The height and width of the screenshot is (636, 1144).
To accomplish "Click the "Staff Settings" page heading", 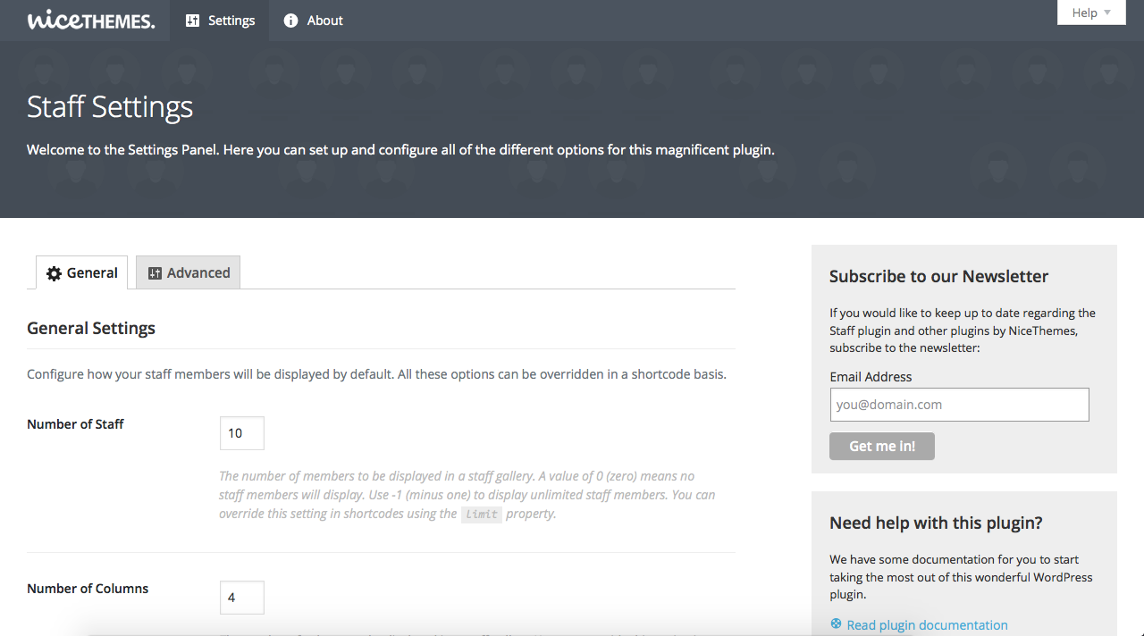I will 110,107.
